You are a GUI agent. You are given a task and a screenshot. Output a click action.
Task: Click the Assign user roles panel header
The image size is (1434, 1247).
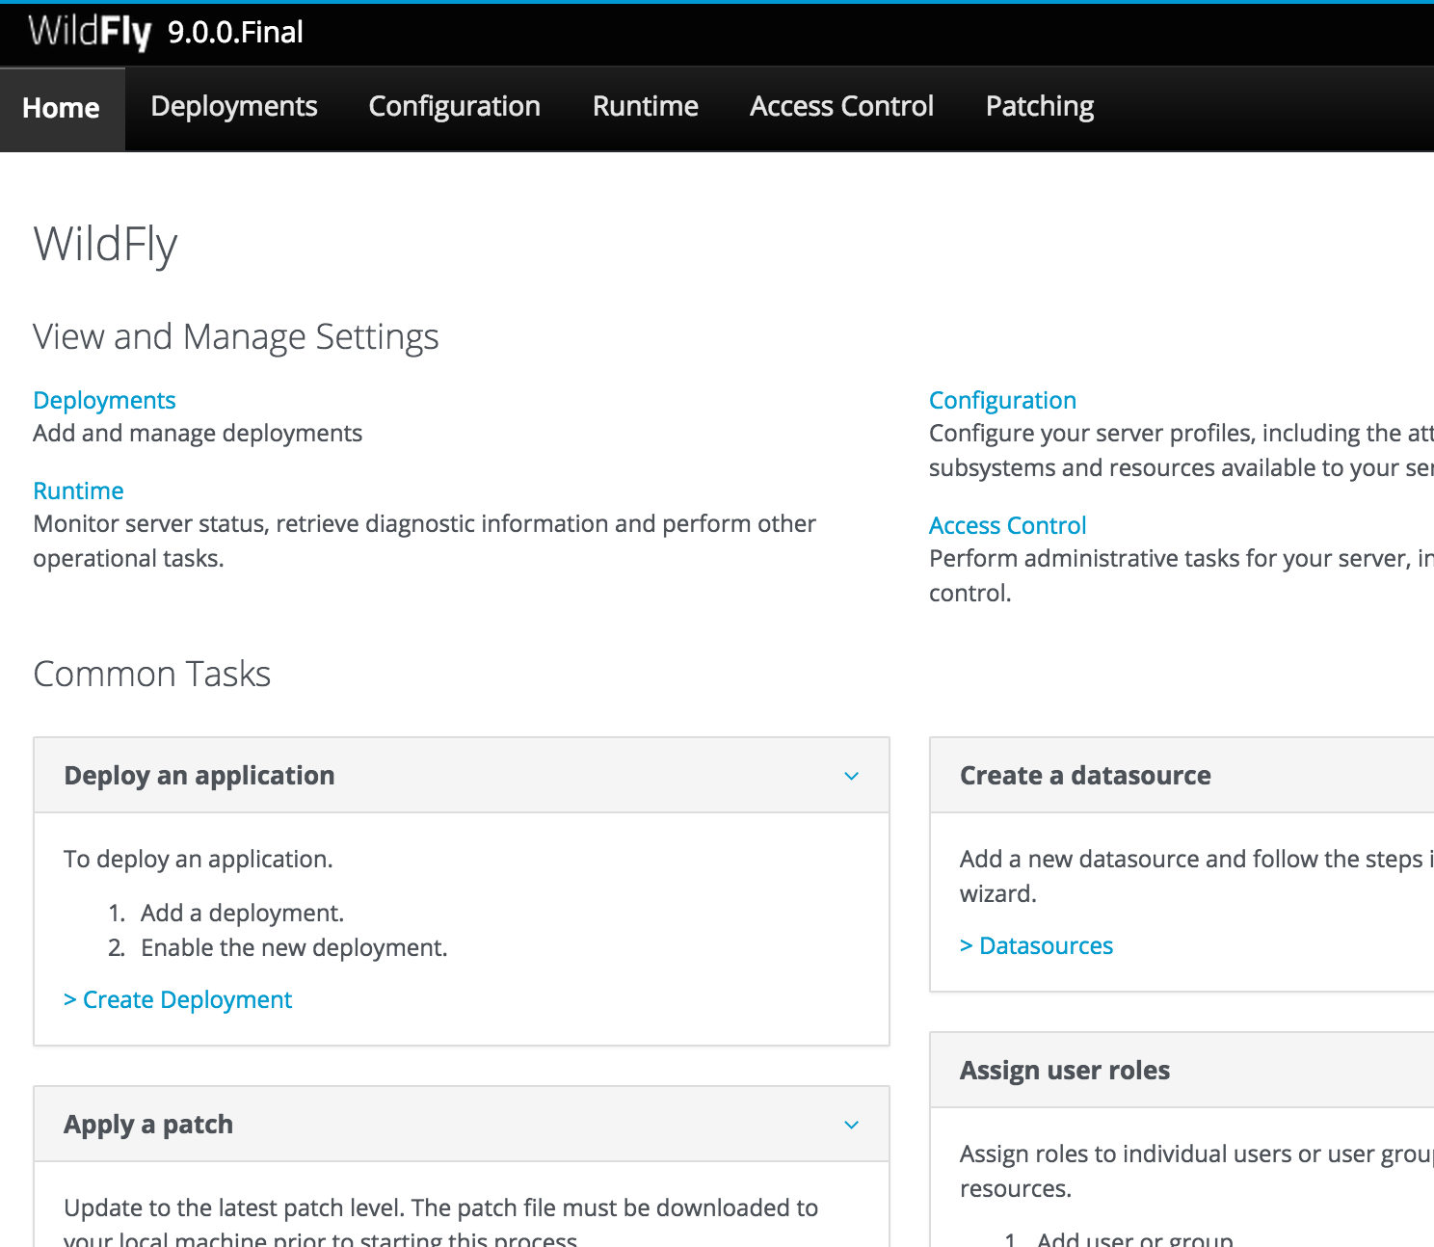[1182, 1071]
